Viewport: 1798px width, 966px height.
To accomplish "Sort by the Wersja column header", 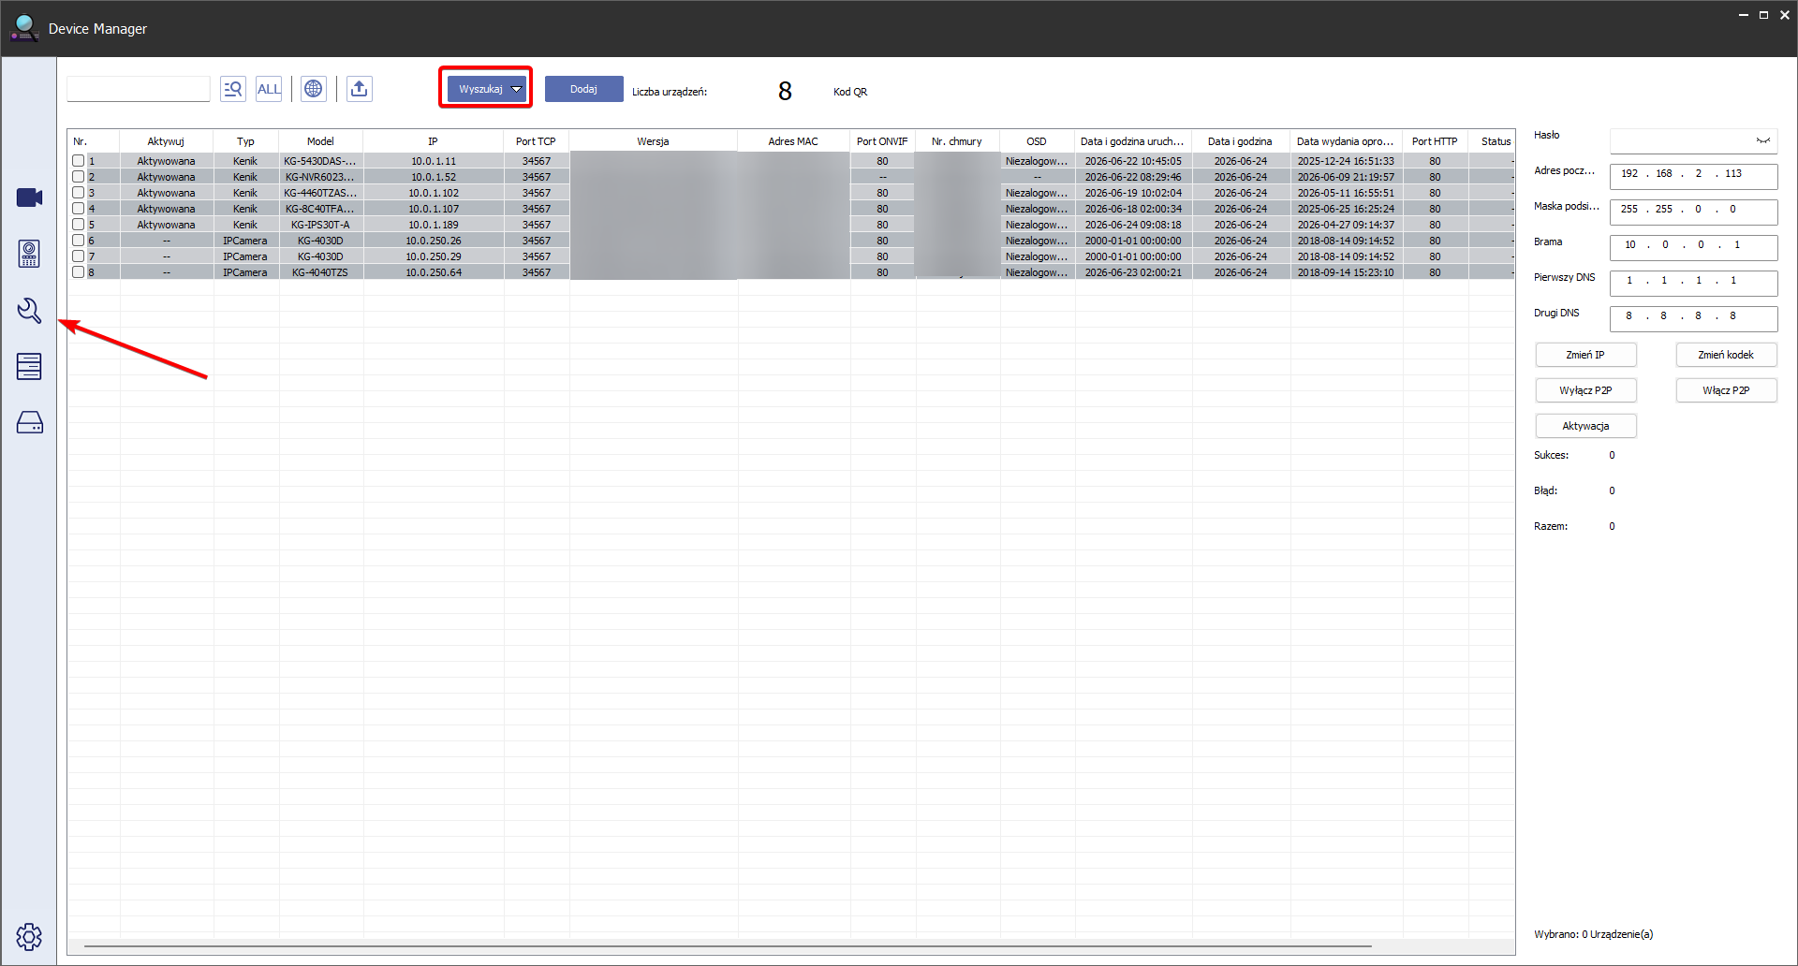I will [x=653, y=141].
